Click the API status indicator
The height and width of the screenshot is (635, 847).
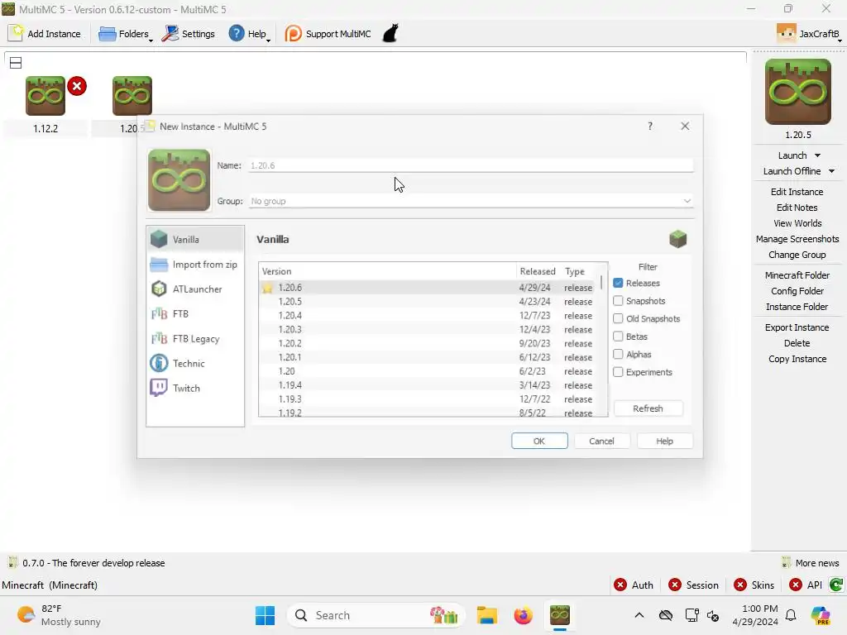pos(806,585)
